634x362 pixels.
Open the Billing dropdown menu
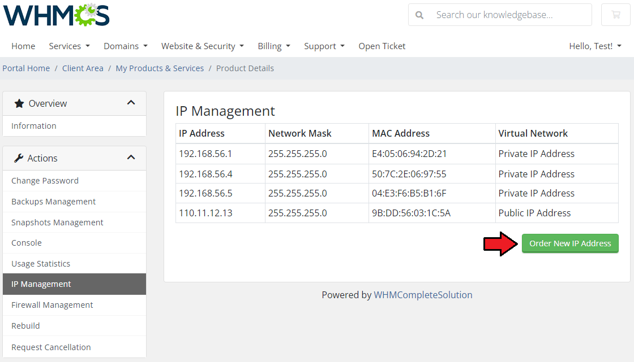[274, 46]
